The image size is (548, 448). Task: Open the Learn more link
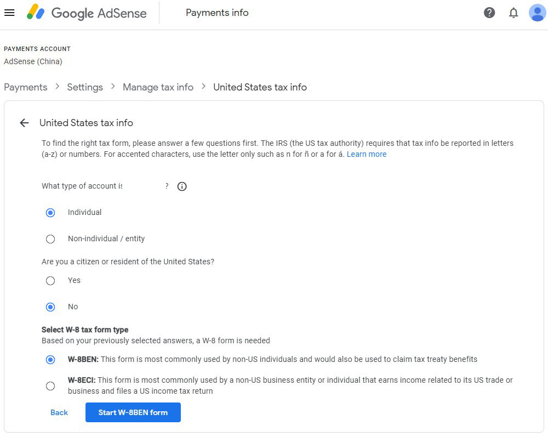(x=367, y=154)
